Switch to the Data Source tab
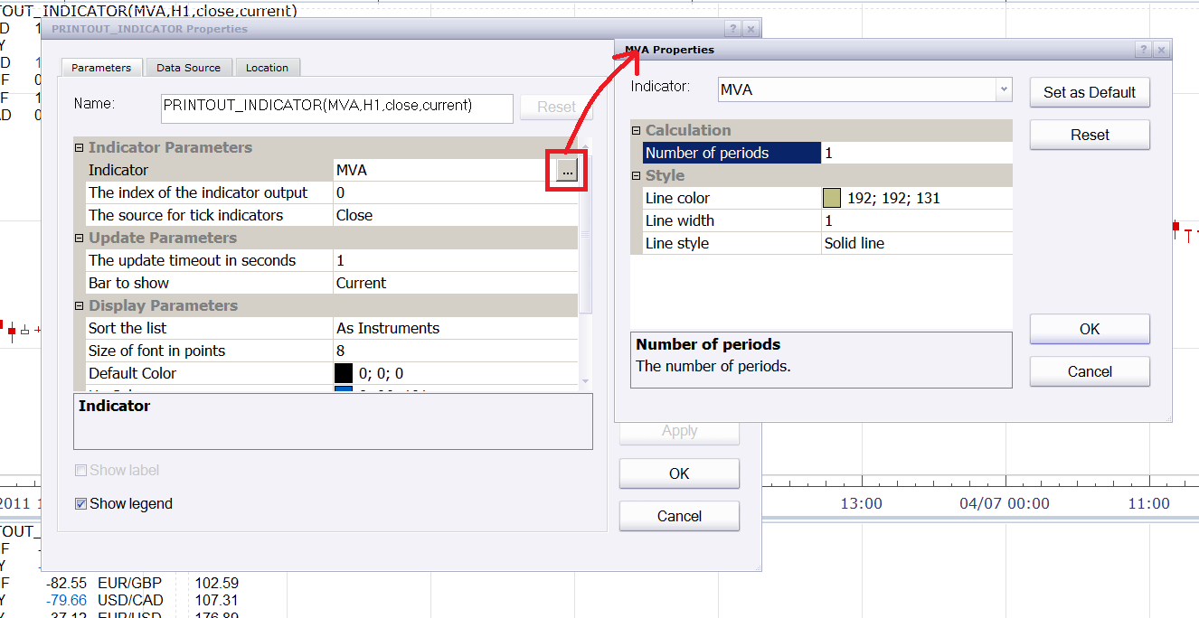Image resolution: width=1199 pixels, height=618 pixels. pos(188,68)
